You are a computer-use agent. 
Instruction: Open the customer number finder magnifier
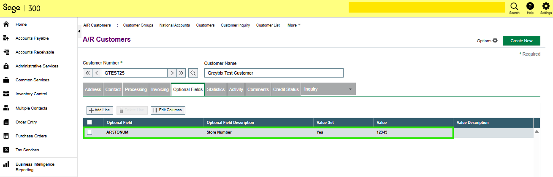click(x=192, y=73)
